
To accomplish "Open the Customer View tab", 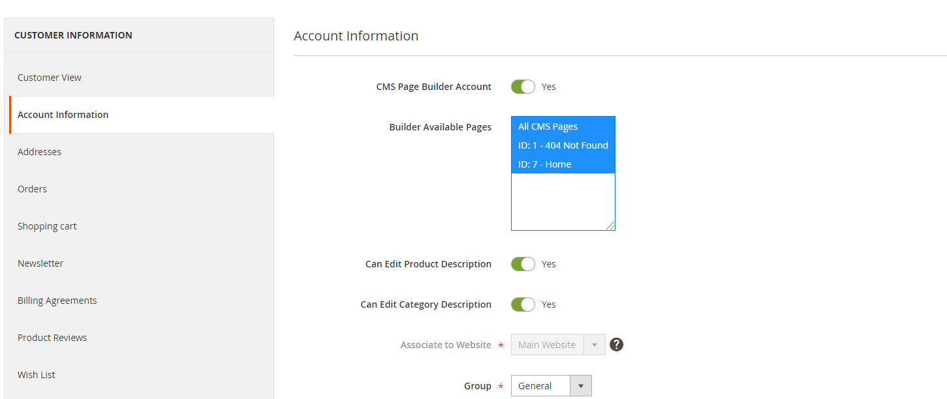I will pyautogui.click(x=50, y=78).
